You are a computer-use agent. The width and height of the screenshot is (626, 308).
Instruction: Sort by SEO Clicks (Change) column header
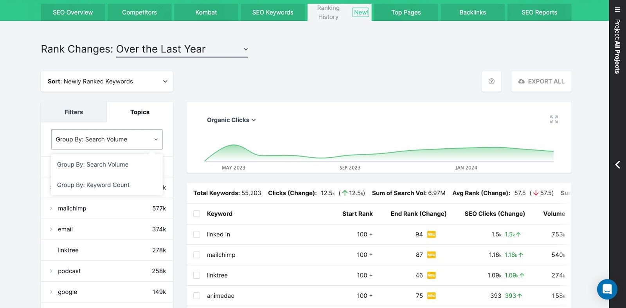pos(495,214)
